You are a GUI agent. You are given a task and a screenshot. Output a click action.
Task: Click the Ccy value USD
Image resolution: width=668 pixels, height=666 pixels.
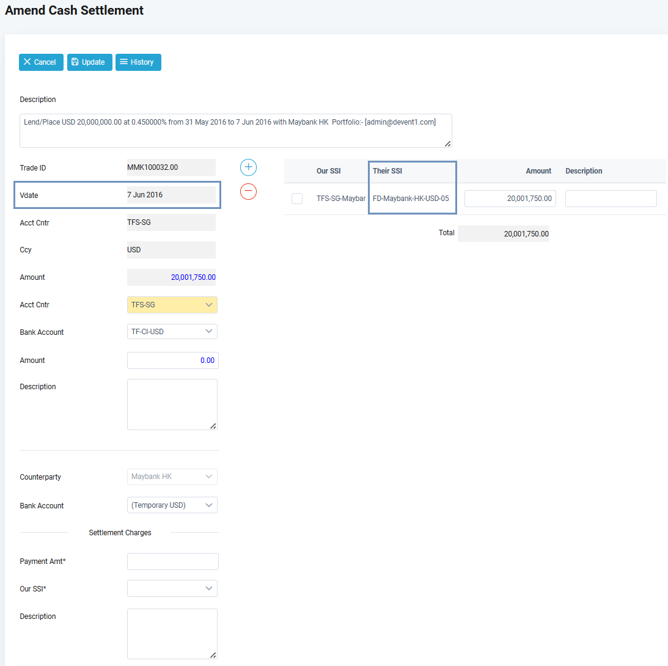point(171,249)
